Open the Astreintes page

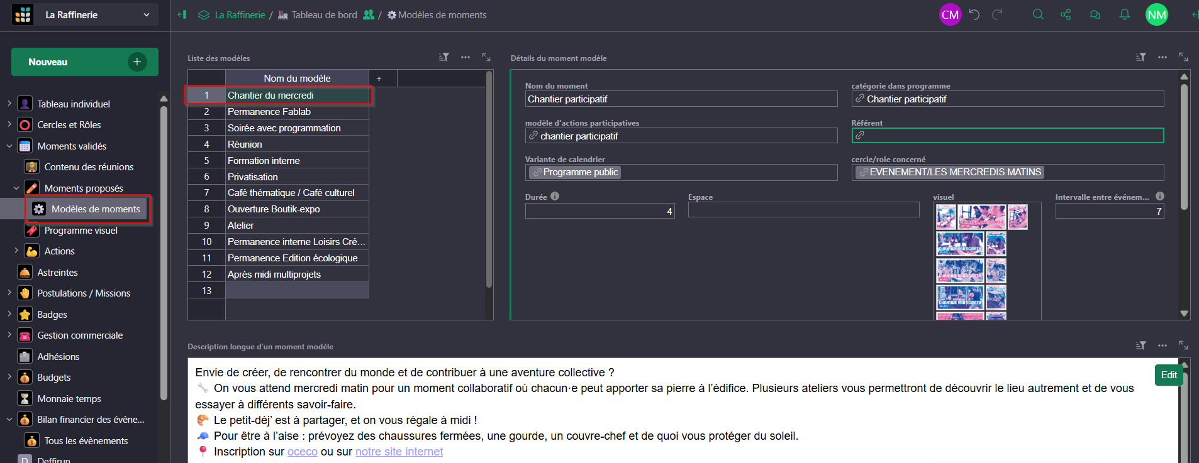57,272
